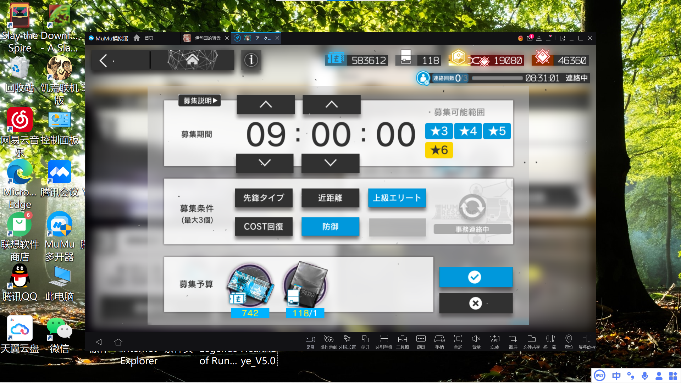Click the 連絡回数 refresh contact icon
Image resolution: width=681 pixels, height=383 pixels.
[x=423, y=78]
